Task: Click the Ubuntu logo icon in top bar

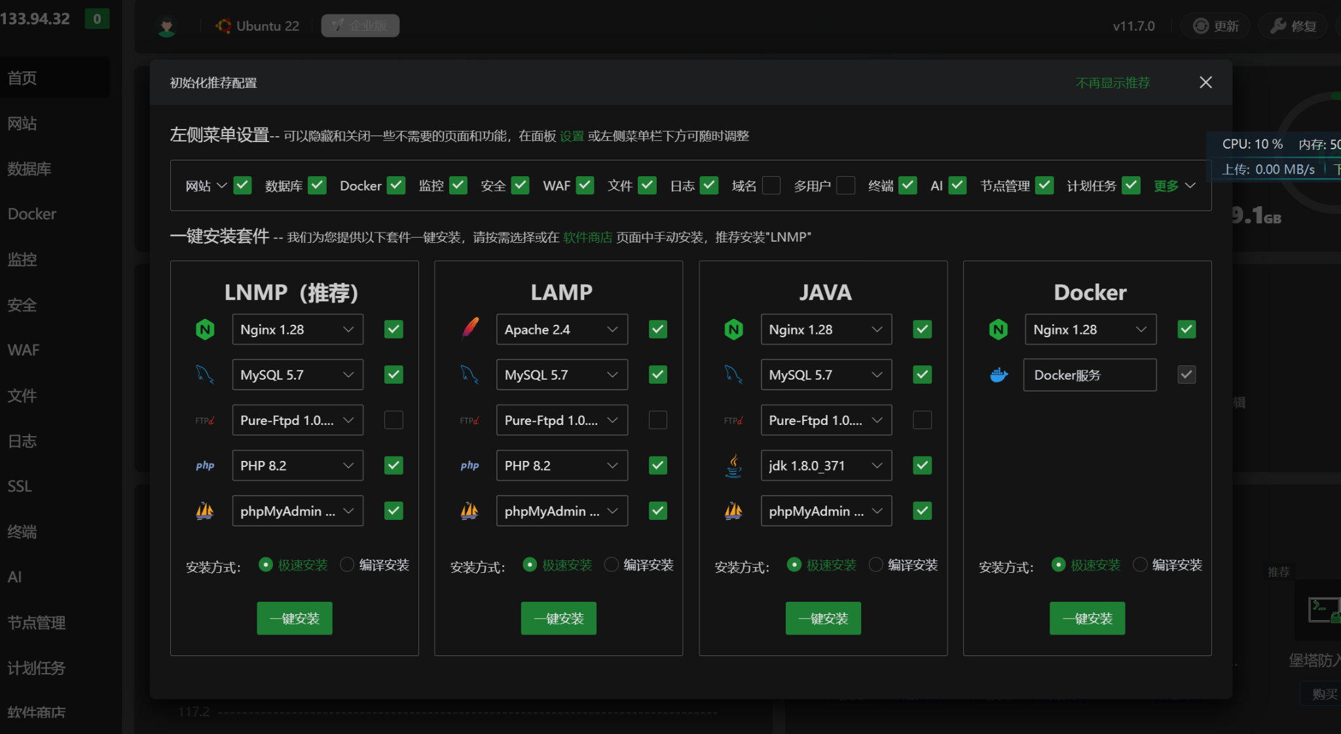Action: pos(223,26)
